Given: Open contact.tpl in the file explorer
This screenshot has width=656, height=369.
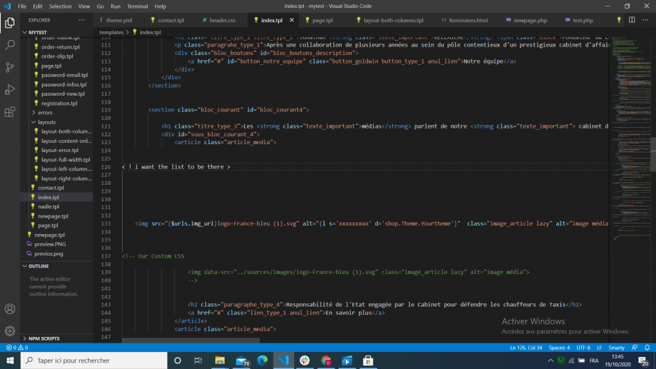Looking at the screenshot, I should (x=50, y=187).
